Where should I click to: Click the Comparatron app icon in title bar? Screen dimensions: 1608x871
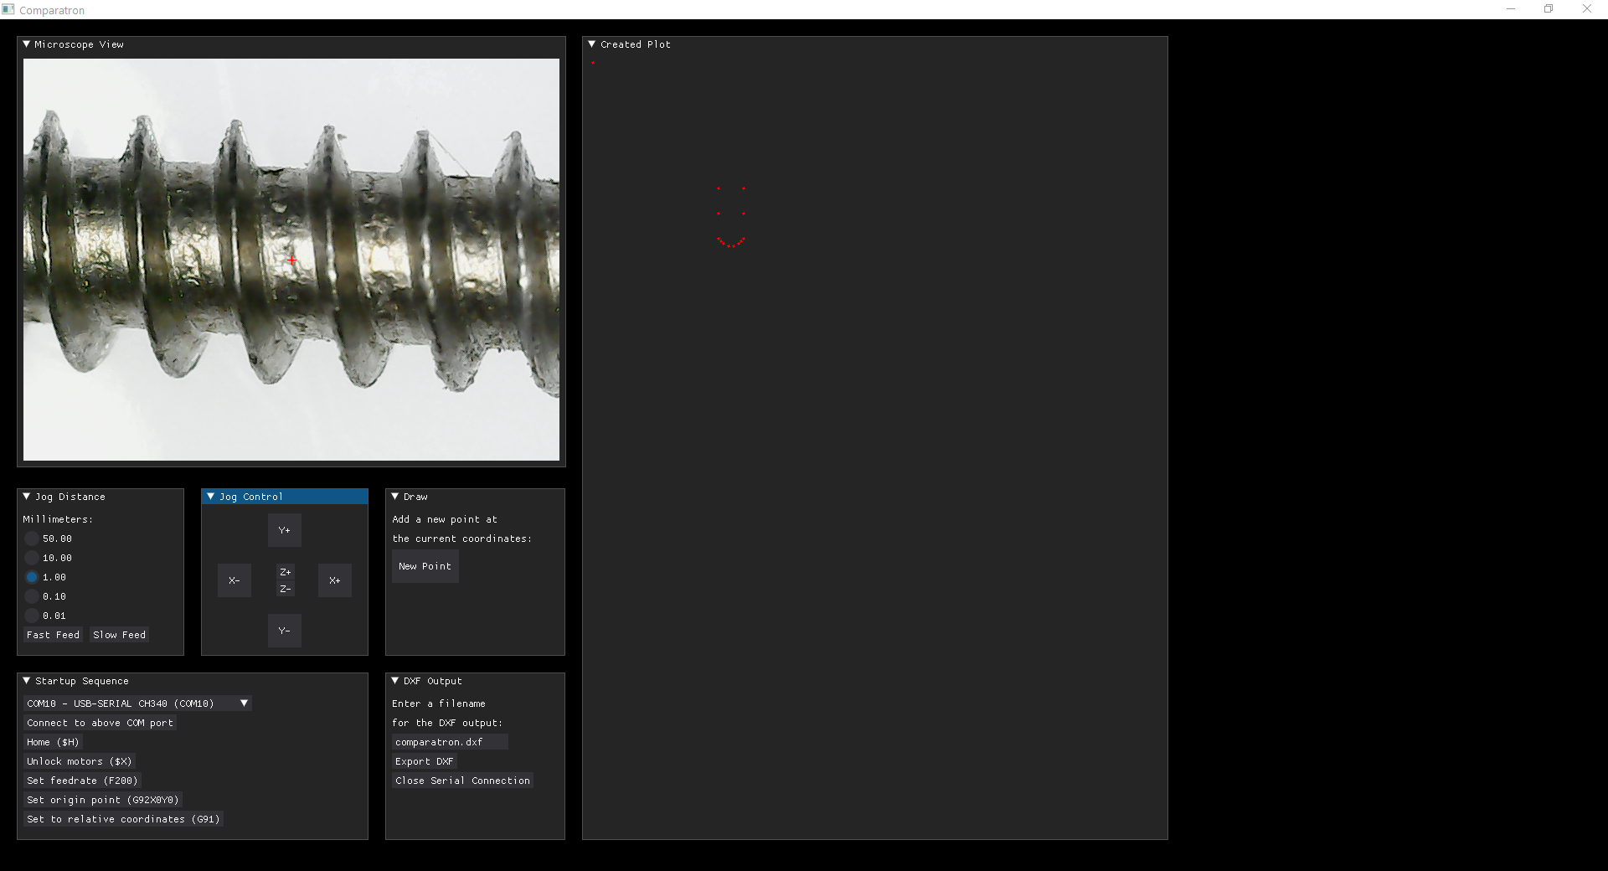(x=8, y=9)
